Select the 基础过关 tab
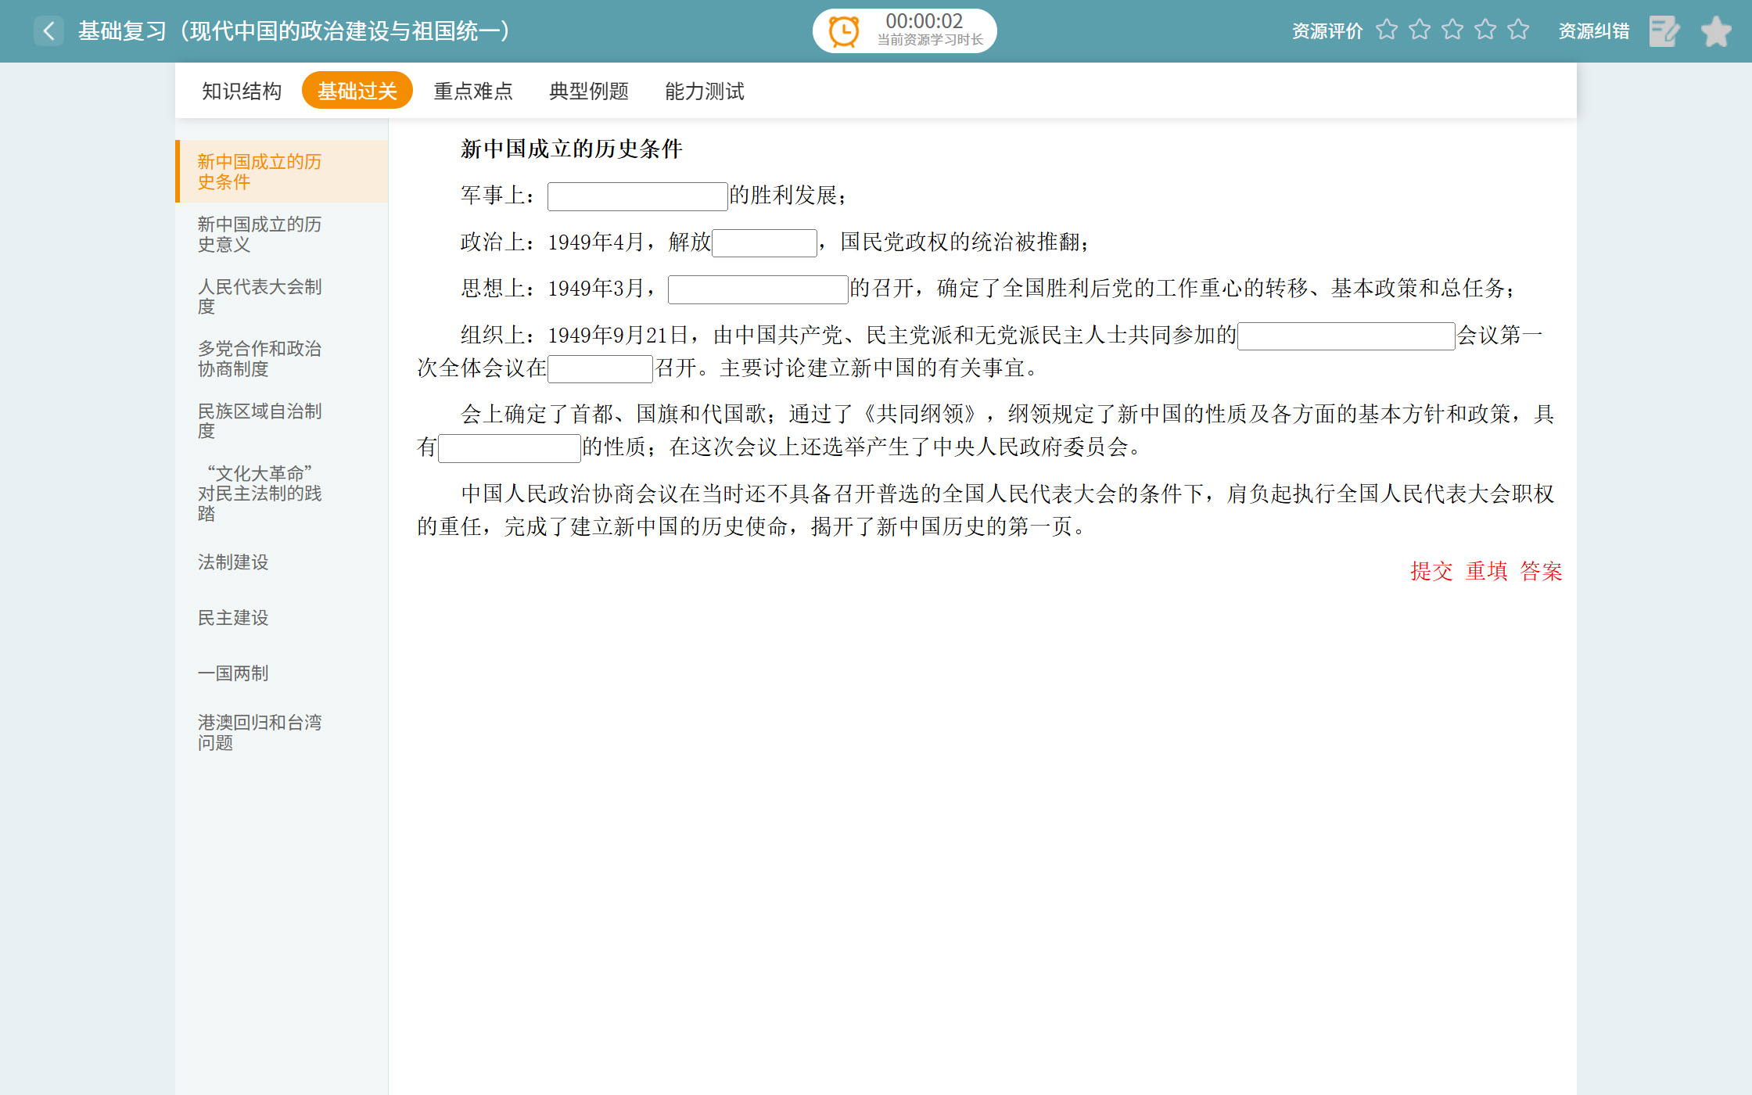The image size is (1752, 1095). 357,91
